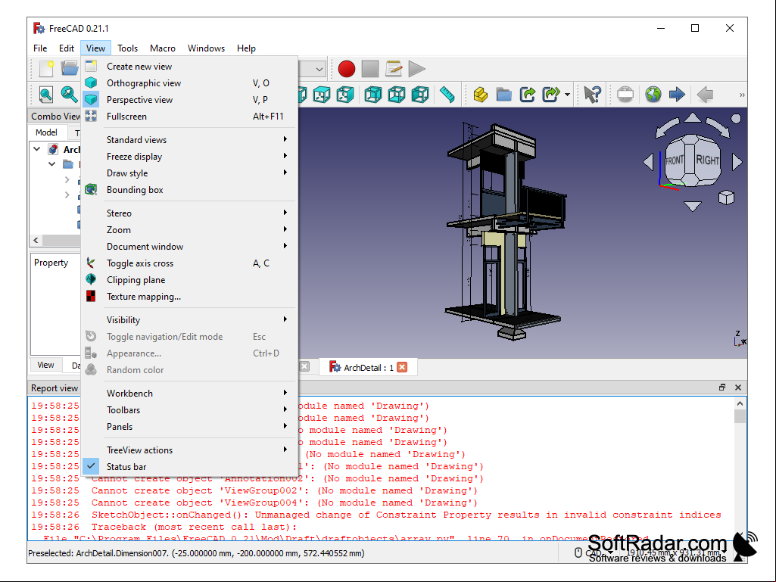Open link actions dropdown arrow
Screen dimensions: 776x582
pyautogui.click(x=567, y=95)
